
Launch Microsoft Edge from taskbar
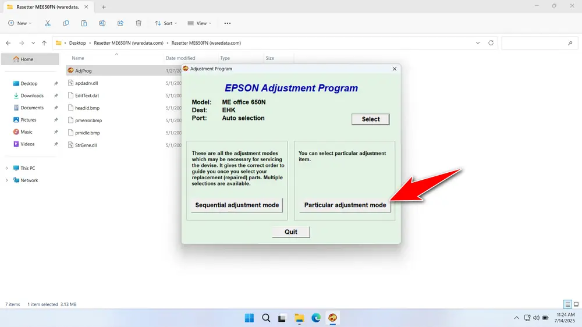pos(316,318)
